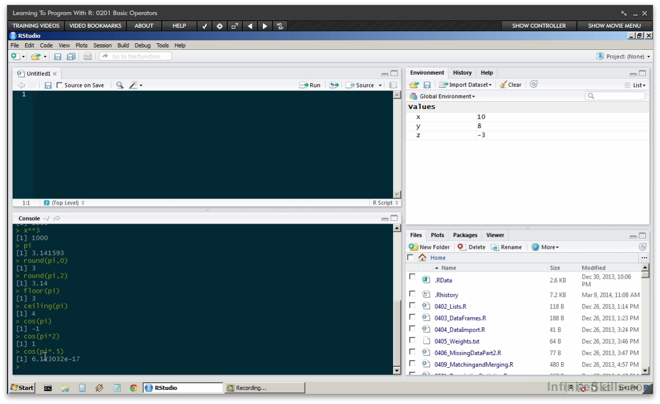The height and width of the screenshot is (404, 660).
Task: Click the compile notebook icon beside Source
Action: (x=393, y=85)
